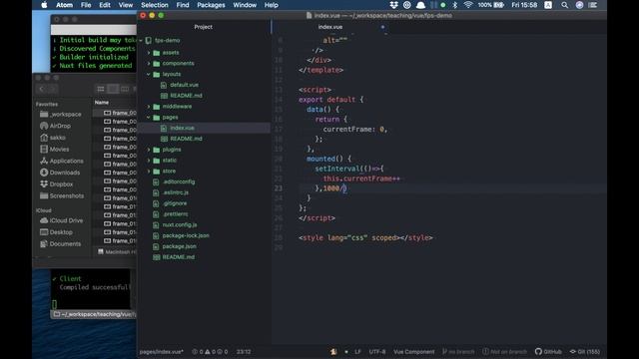Open the Window menu in menu bar
The height and width of the screenshot is (359, 639).
coord(245,5)
